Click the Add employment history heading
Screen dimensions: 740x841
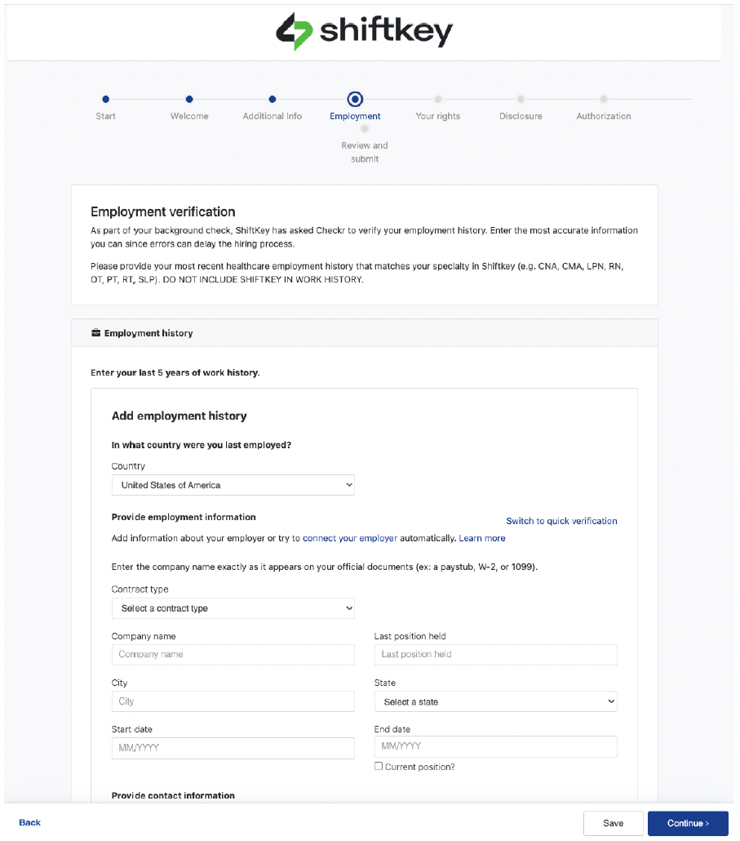pos(179,416)
